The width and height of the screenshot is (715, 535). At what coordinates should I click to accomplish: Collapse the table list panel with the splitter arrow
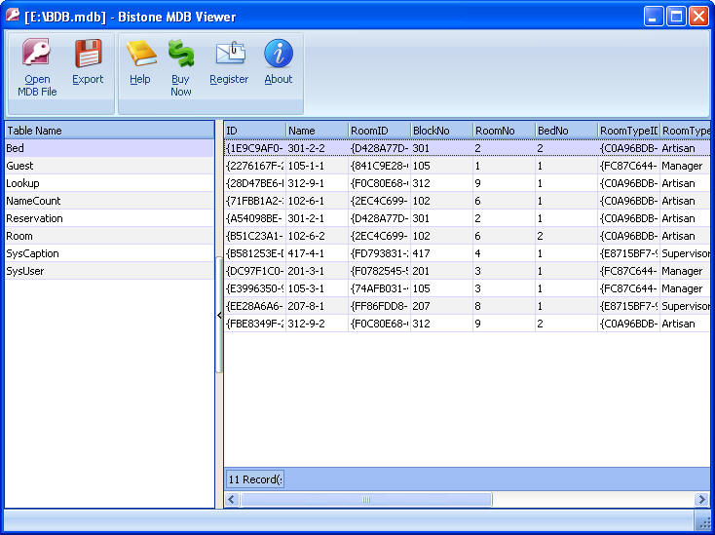tap(219, 315)
